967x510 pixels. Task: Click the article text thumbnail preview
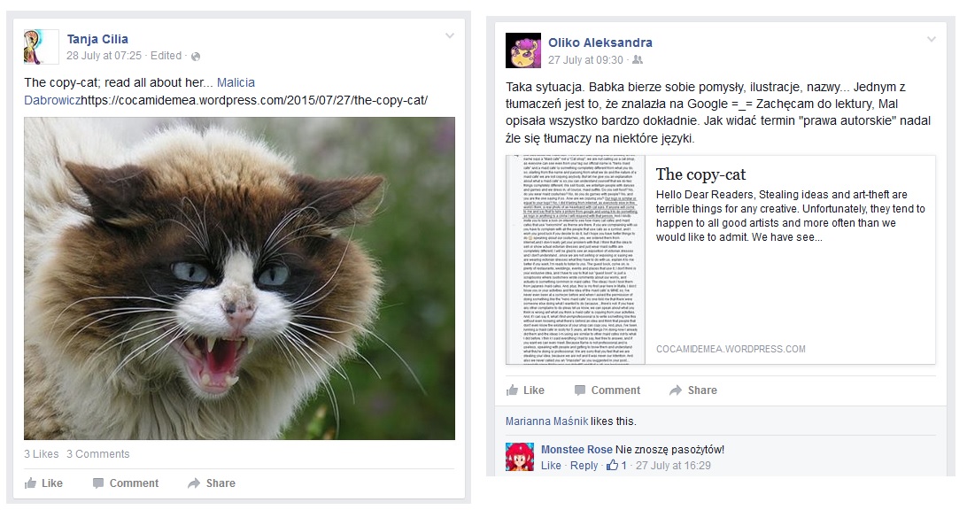click(x=576, y=259)
